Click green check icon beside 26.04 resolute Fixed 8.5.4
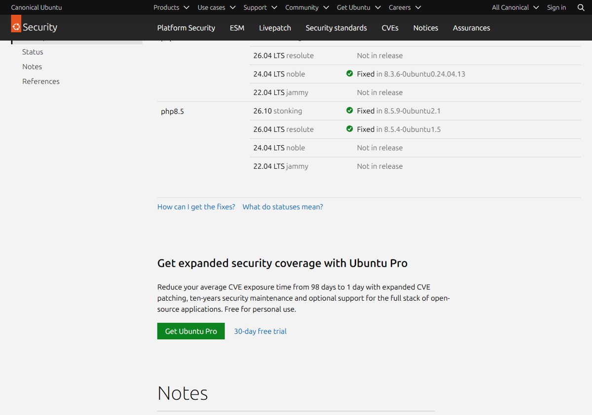 pyautogui.click(x=350, y=129)
